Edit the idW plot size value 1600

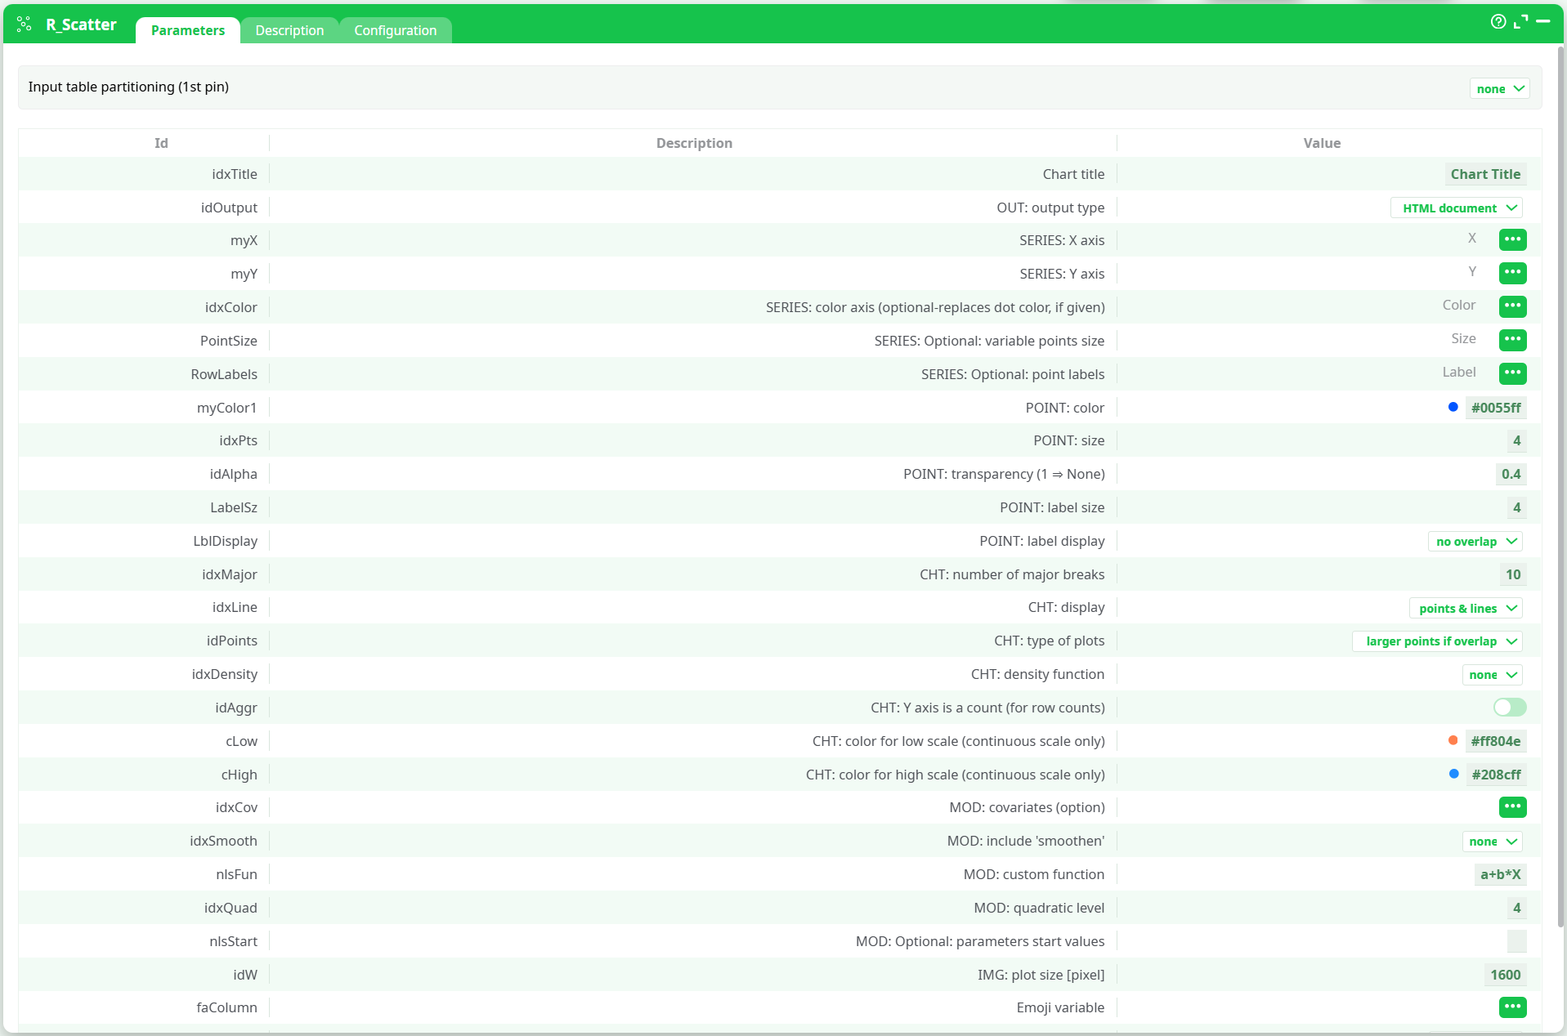1505,974
